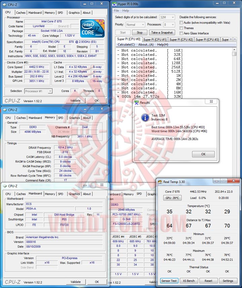The height and width of the screenshot is (288, 242).
Task: Open Settings in Real Temp
Action: 228,281
